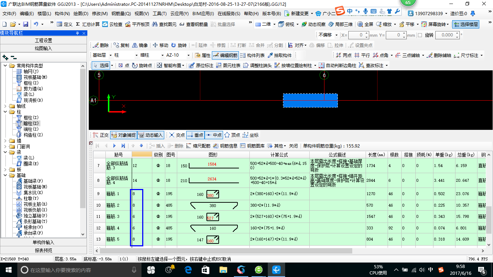493x277 pixels.
Task: Toggle 交点 intersection snap
Action: 177,135
